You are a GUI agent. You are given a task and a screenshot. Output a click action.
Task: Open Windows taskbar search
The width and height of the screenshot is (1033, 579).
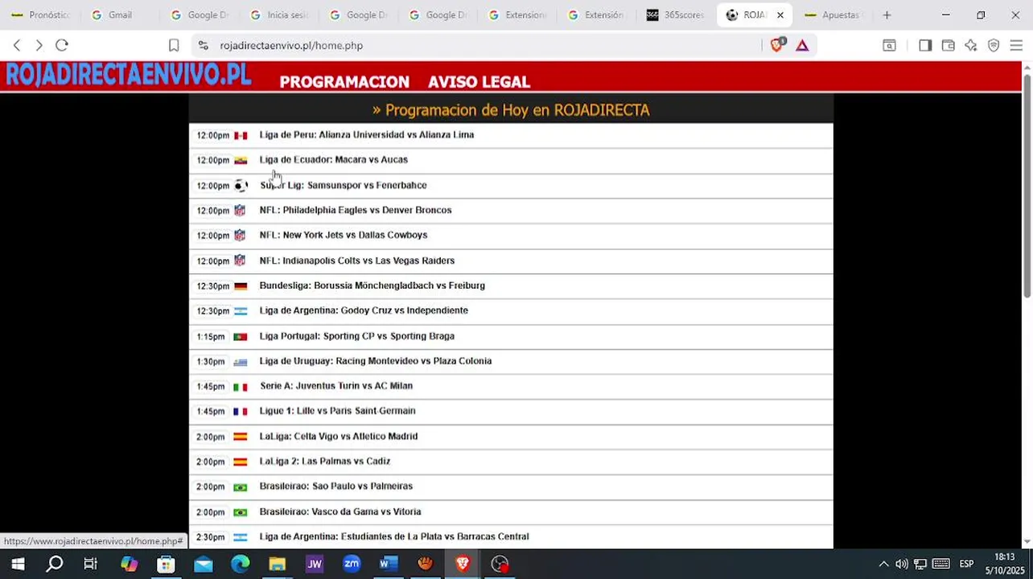pyautogui.click(x=54, y=564)
